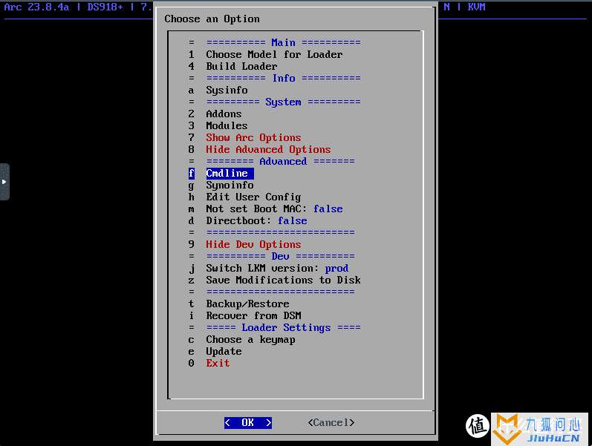Screen dimensions: 592x446
Task: Select Hide Advanced Options
Action: [x=268, y=149]
